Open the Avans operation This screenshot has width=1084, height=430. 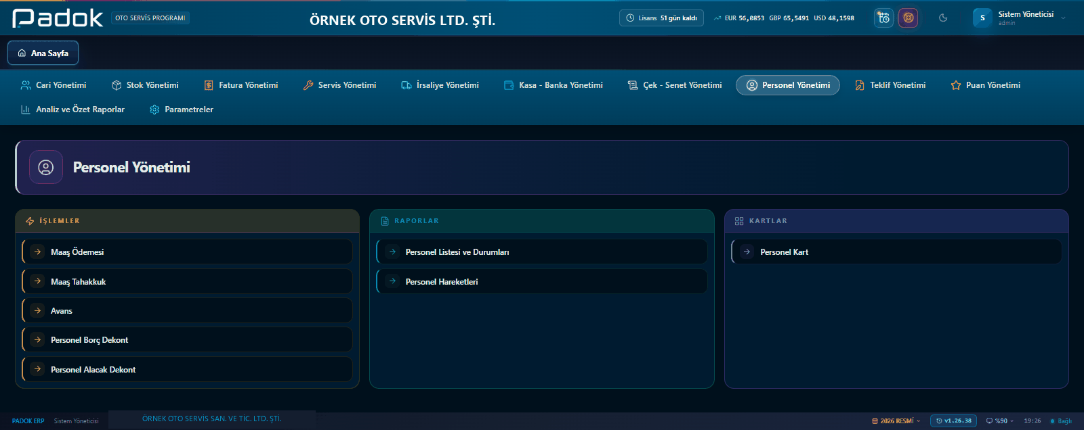[x=187, y=310]
